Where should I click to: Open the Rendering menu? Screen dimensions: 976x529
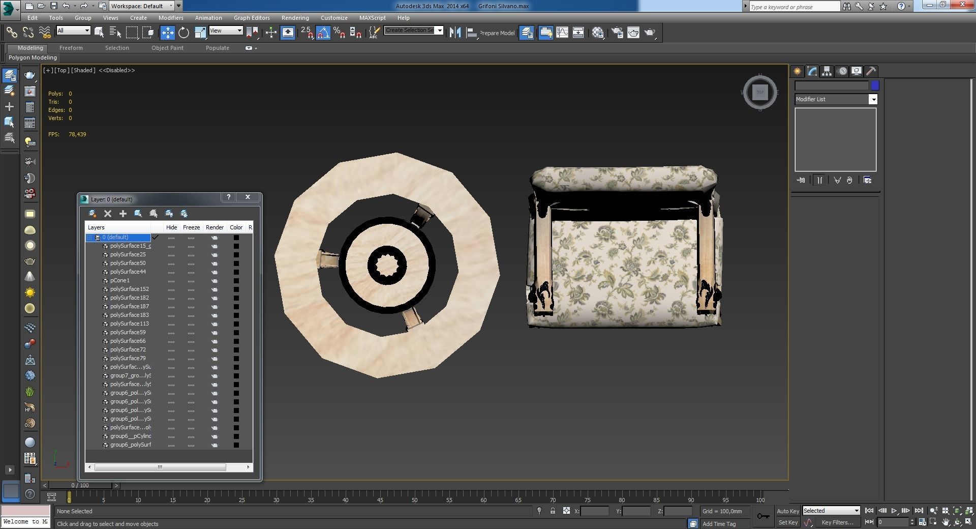pos(295,18)
